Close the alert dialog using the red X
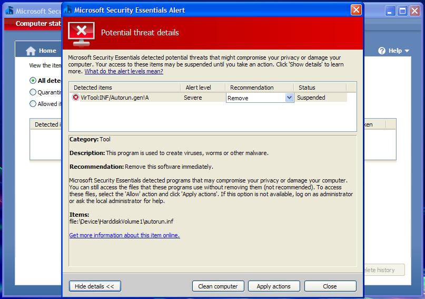The image size is (425, 299). point(356,10)
